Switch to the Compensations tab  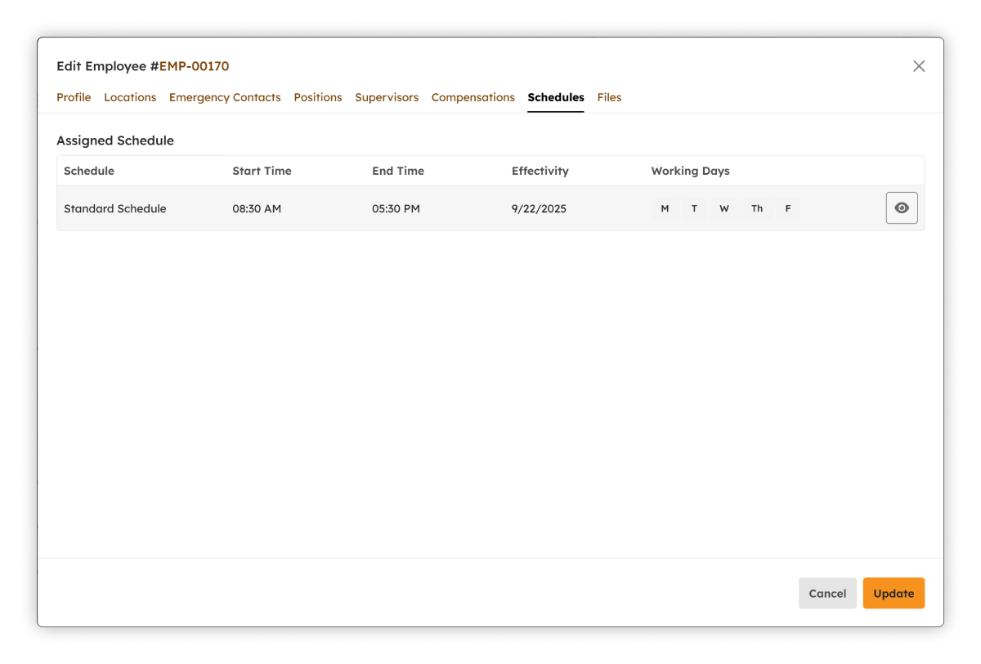click(x=473, y=97)
